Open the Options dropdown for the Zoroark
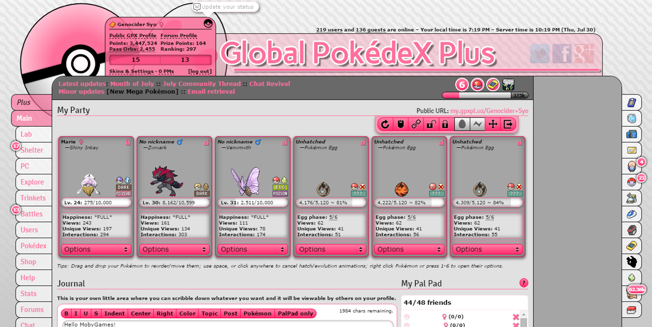Viewport: 652px width, 327px height. coord(174,249)
